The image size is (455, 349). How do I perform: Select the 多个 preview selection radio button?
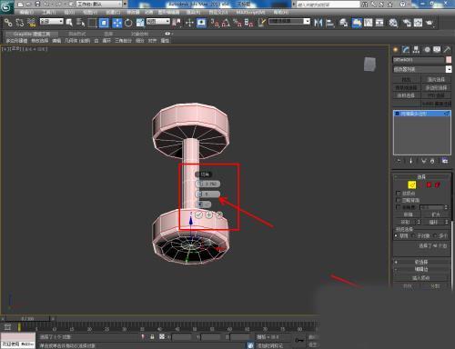tap(436, 235)
